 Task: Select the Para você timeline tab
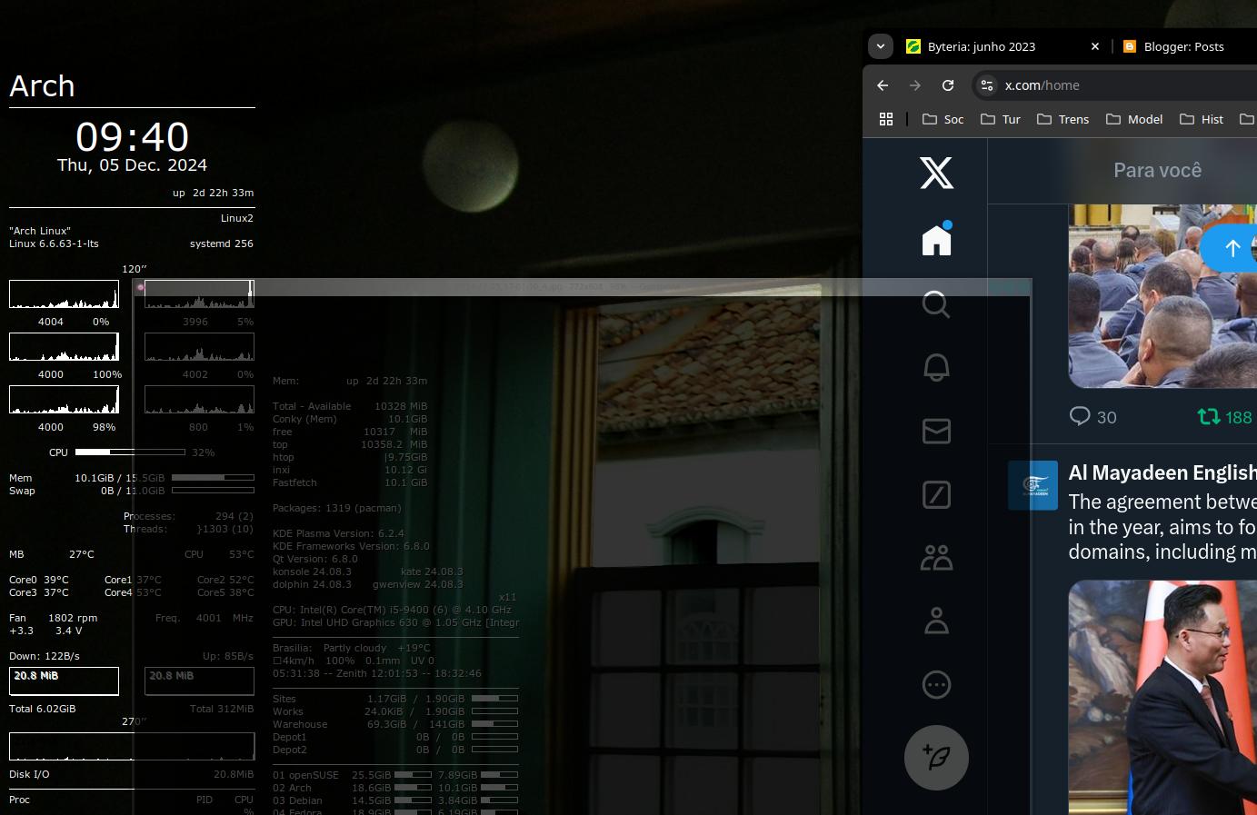tap(1157, 170)
